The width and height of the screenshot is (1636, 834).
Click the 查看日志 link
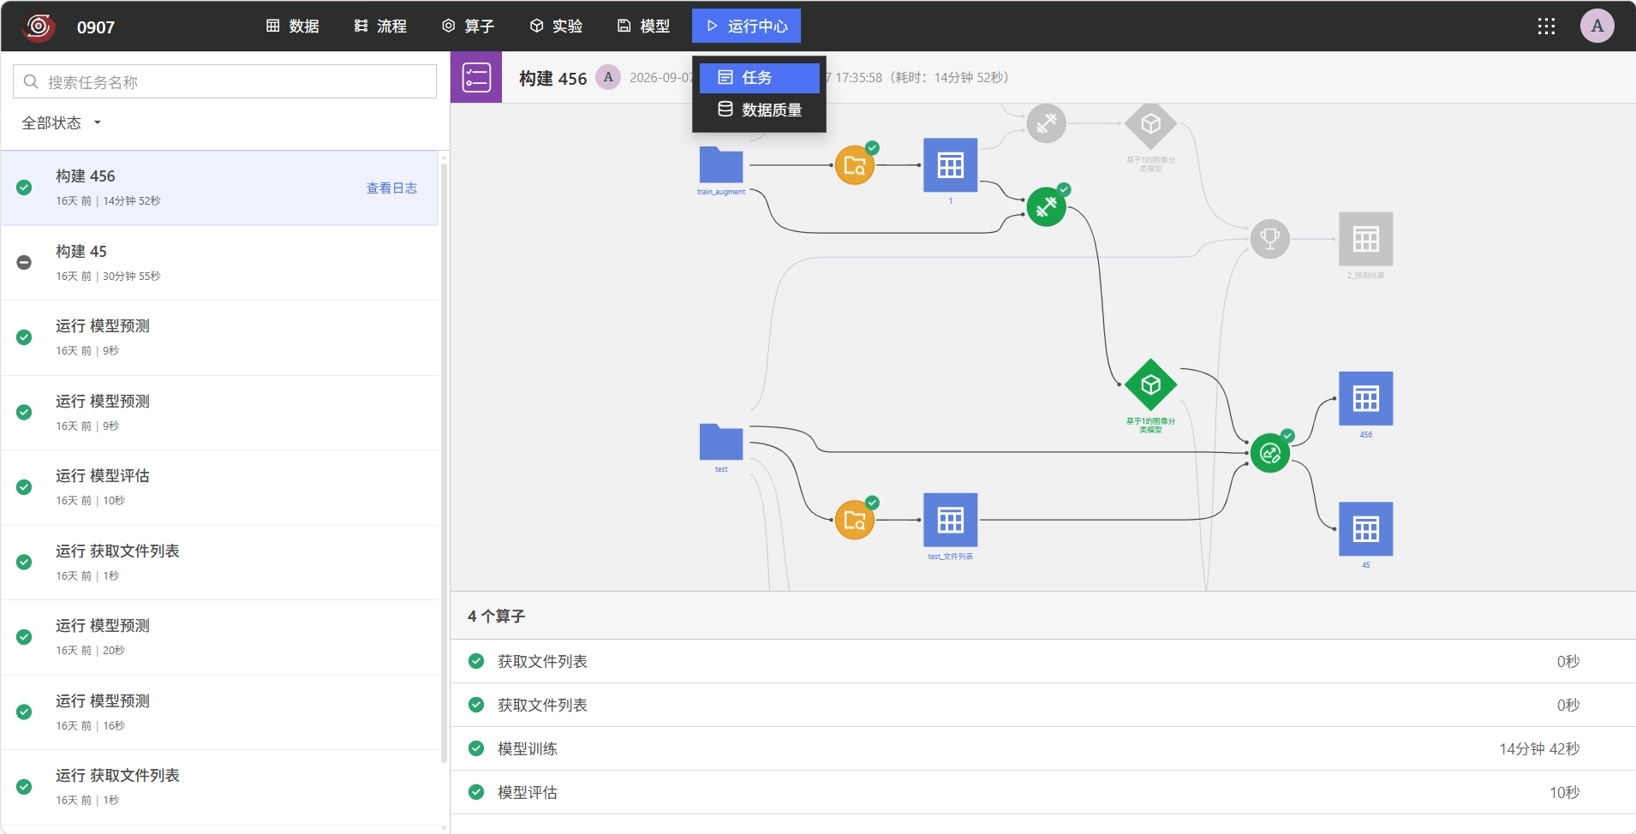click(x=391, y=188)
